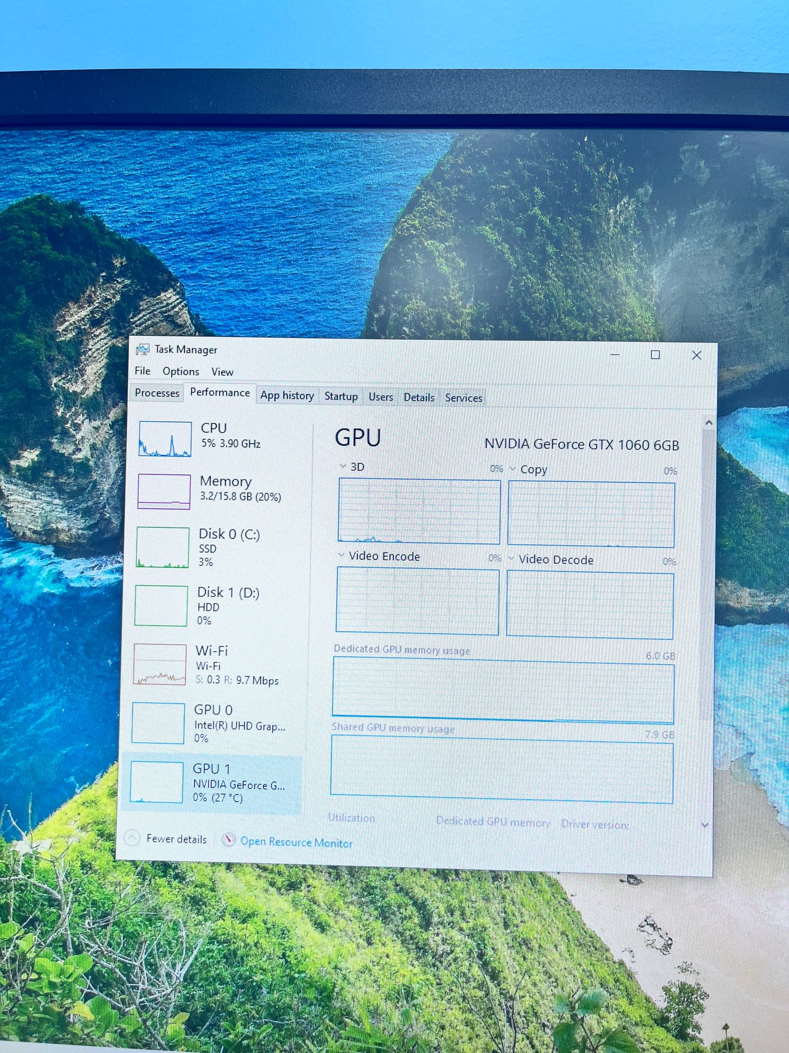Image resolution: width=789 pixels, height=1053 pixels.
Task: Switch to the Processes tab
Action: (x=157, y=393)
